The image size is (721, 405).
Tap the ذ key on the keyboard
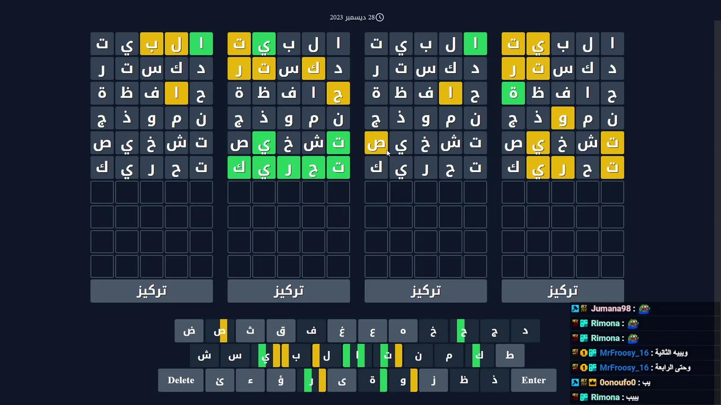pos(494,380)
